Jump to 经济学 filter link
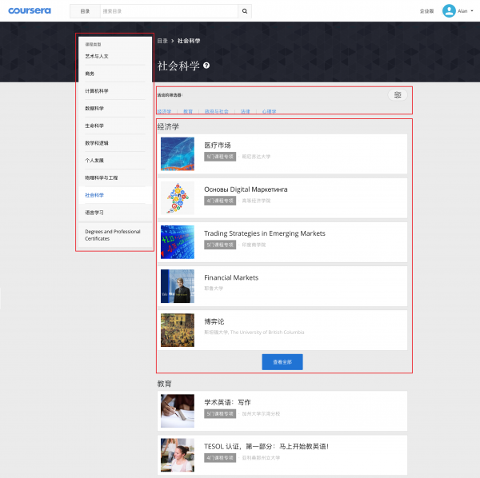The image size is (480, 478). point(164,111)
